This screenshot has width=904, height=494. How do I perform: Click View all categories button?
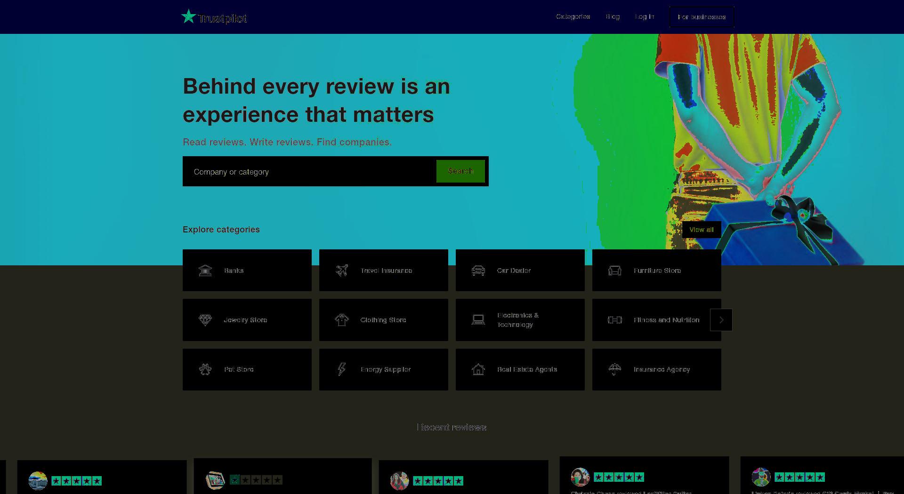(x=702, y=230)
